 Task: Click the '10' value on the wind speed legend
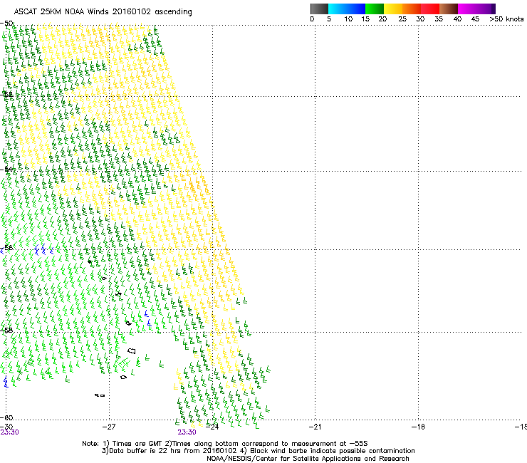pyautogui.click(x=348, y=19)
